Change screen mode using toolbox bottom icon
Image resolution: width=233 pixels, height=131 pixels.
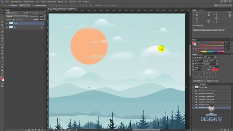tap(2, 86)
